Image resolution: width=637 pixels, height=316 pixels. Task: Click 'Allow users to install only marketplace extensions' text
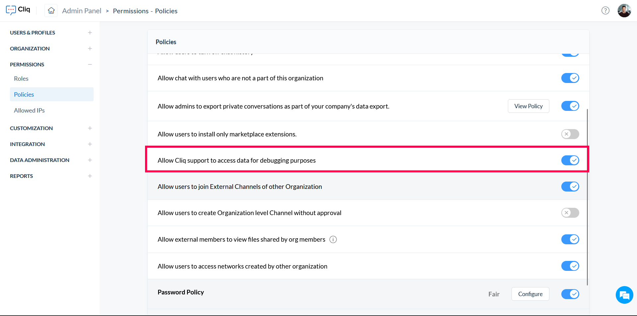[227, 134]
